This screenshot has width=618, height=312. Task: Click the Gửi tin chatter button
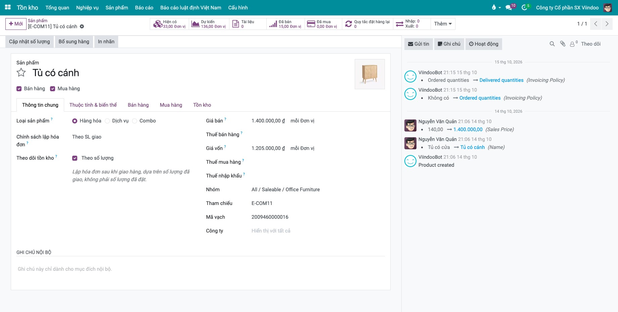click(x=418, y=44)
